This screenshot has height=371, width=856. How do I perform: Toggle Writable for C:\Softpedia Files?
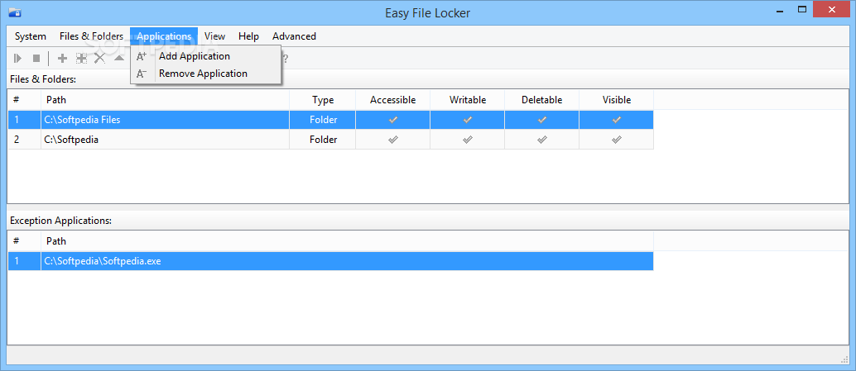click(467, 120)
